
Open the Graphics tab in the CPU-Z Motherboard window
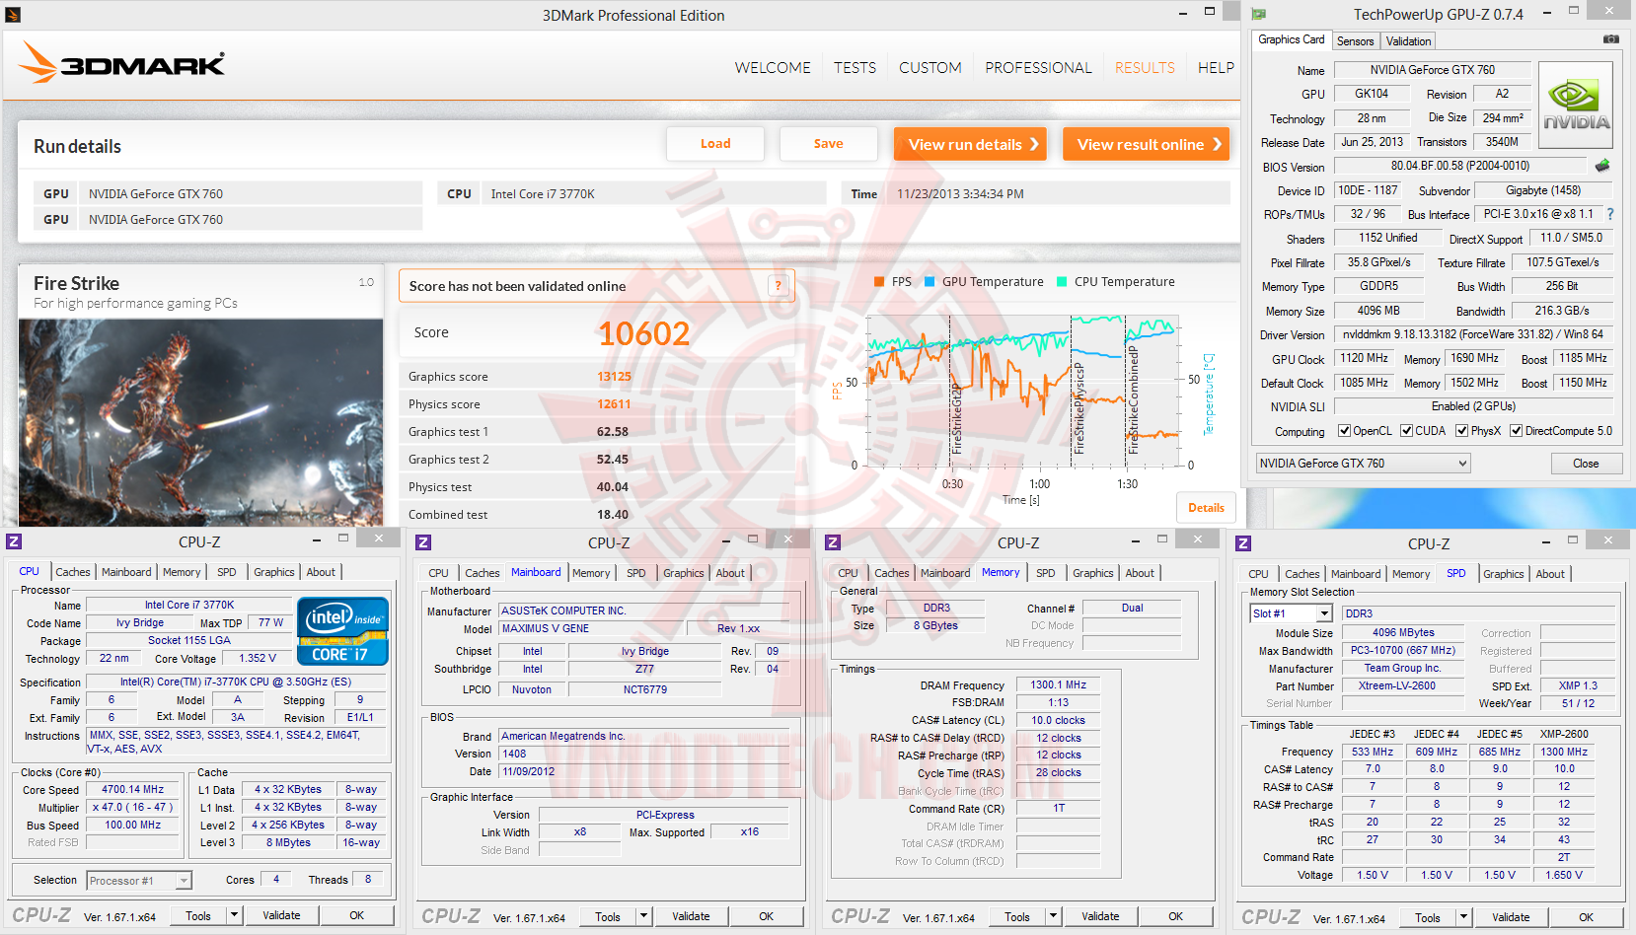coord(684,573)
